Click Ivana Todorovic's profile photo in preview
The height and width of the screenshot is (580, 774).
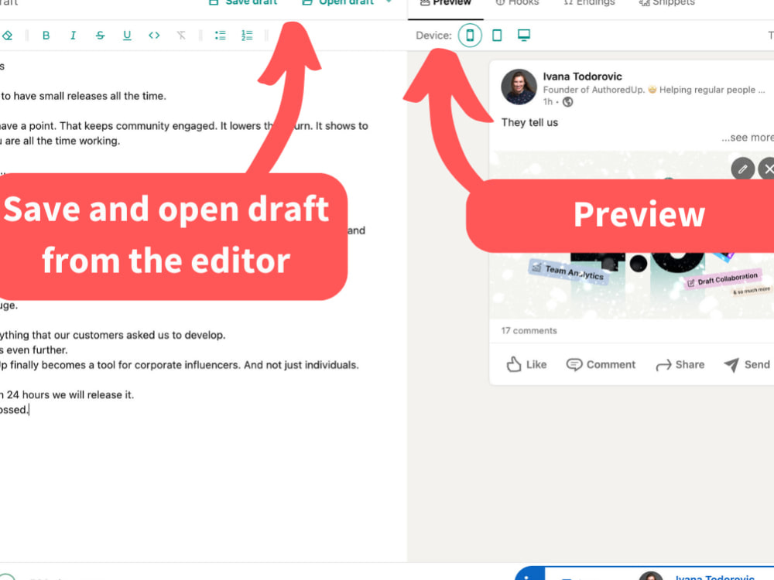519,87
